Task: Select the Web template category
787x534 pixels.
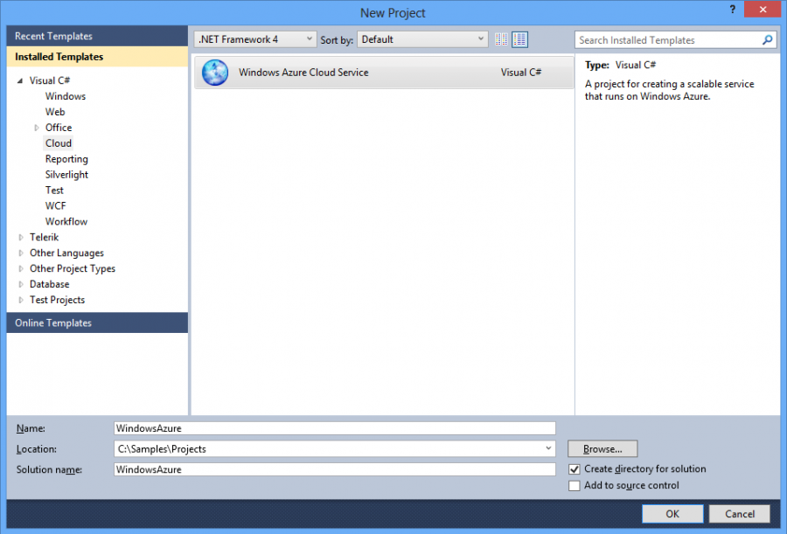Action: (55, 111)
